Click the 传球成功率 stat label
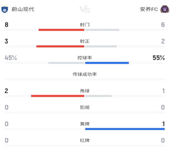Viewport: 172px width, 151px height. [85, 74]
